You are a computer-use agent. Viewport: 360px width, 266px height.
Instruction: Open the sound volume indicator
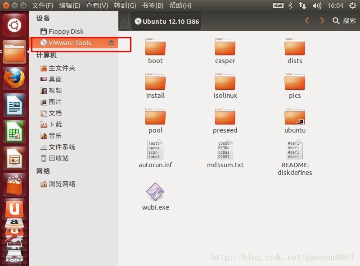tap(317, 5)
